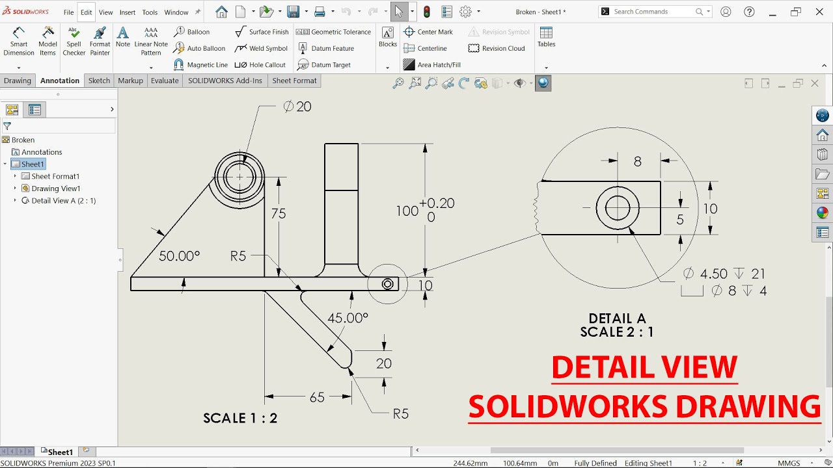Open the Geometric Tolerance tool
Screen dimensions: 833x468
[x=334, y=32]
